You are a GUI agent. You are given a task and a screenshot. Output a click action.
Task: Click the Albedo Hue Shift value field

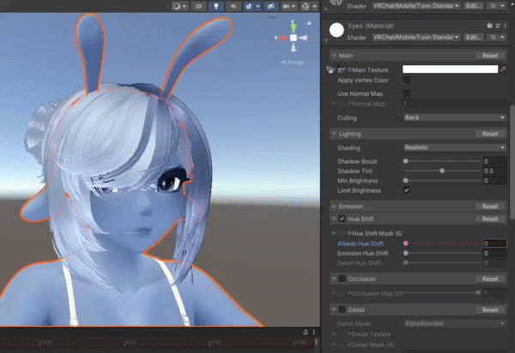click(x=494, y=243)
